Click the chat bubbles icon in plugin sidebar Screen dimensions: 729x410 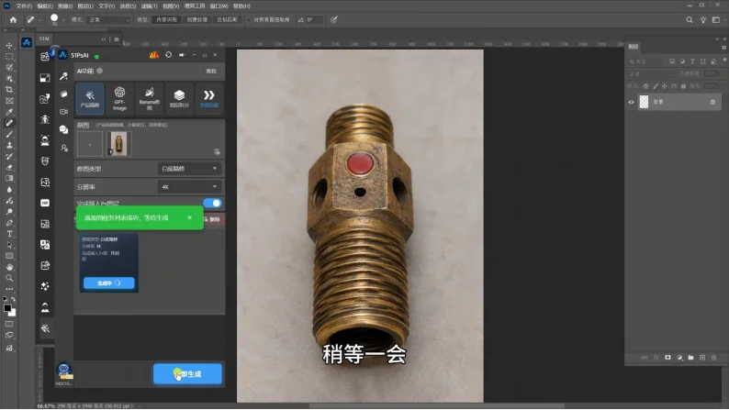[x=63, y=130]
